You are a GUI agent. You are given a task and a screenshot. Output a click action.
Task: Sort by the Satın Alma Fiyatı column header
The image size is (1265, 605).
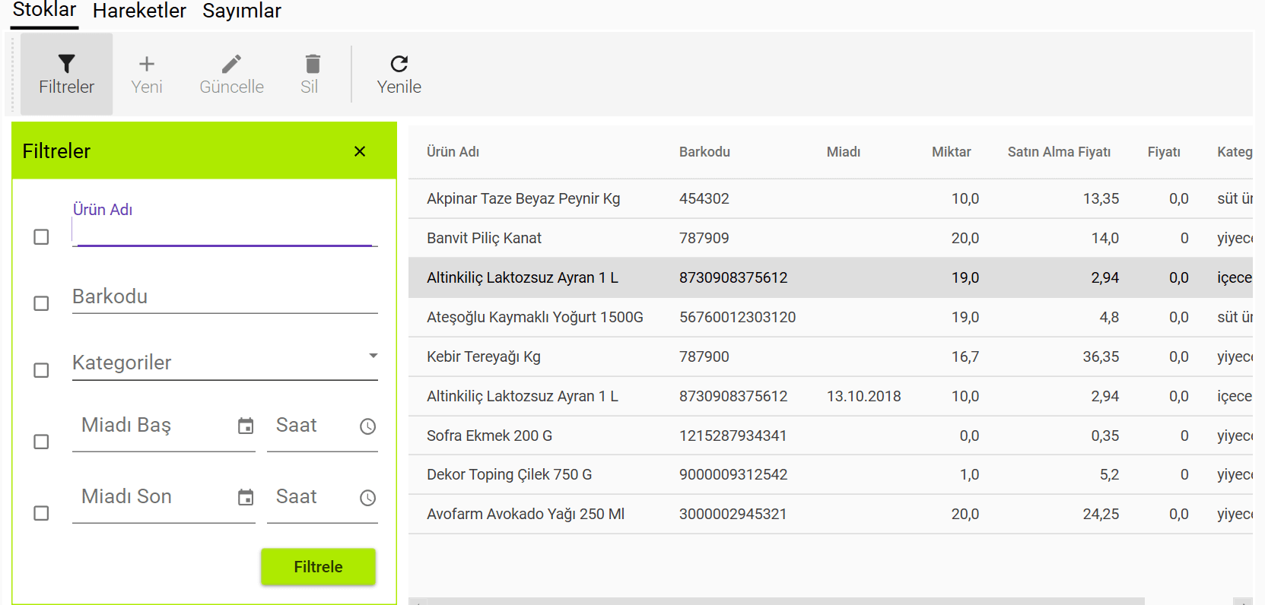tap(1059, 152)
